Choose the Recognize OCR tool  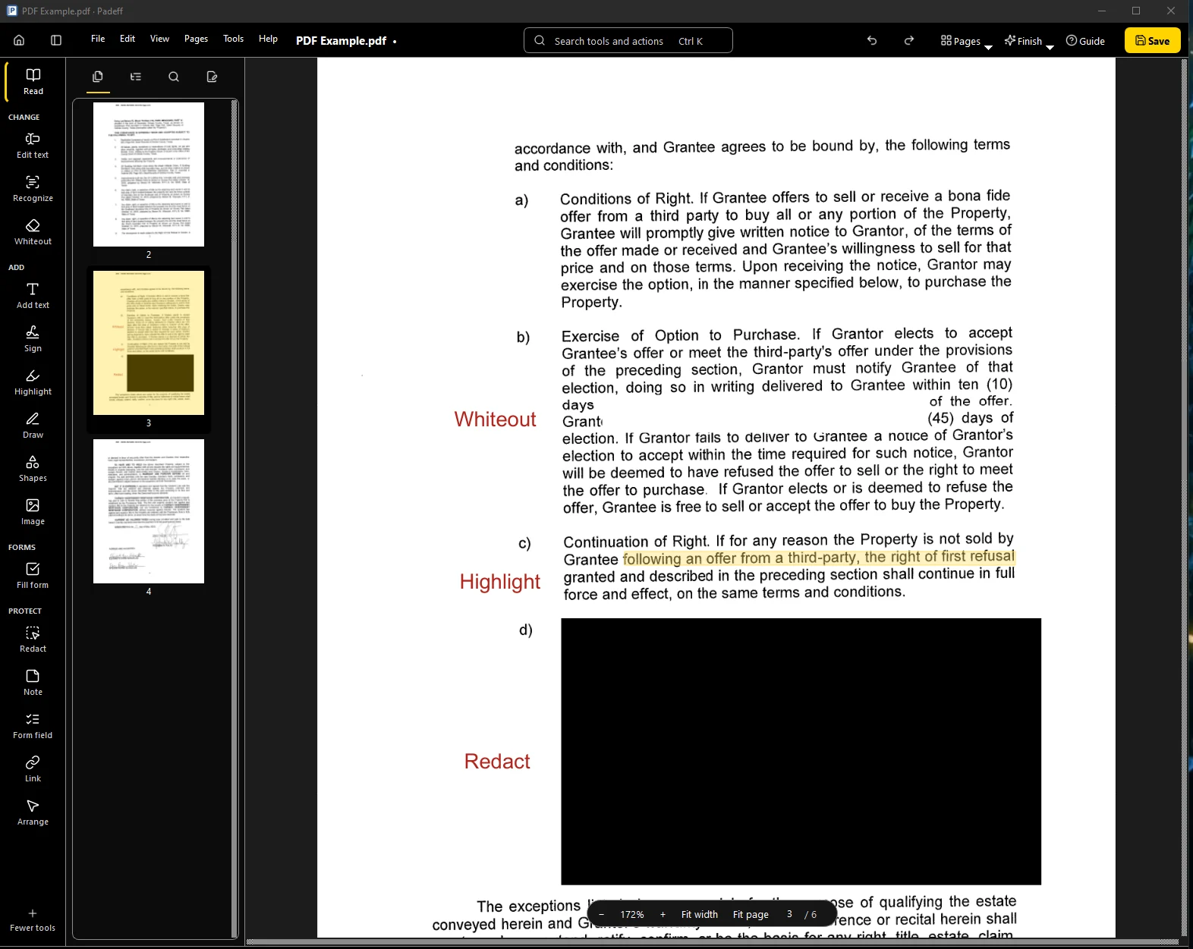(33, 189)
